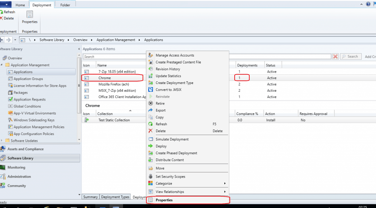Collapse the navigation pane arrow
Viewport: 376px width, 208px height.
(79, 49)
